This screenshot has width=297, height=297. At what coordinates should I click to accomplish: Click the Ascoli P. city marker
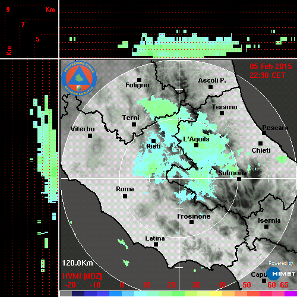pyautogui.click(x=211, y=87)
